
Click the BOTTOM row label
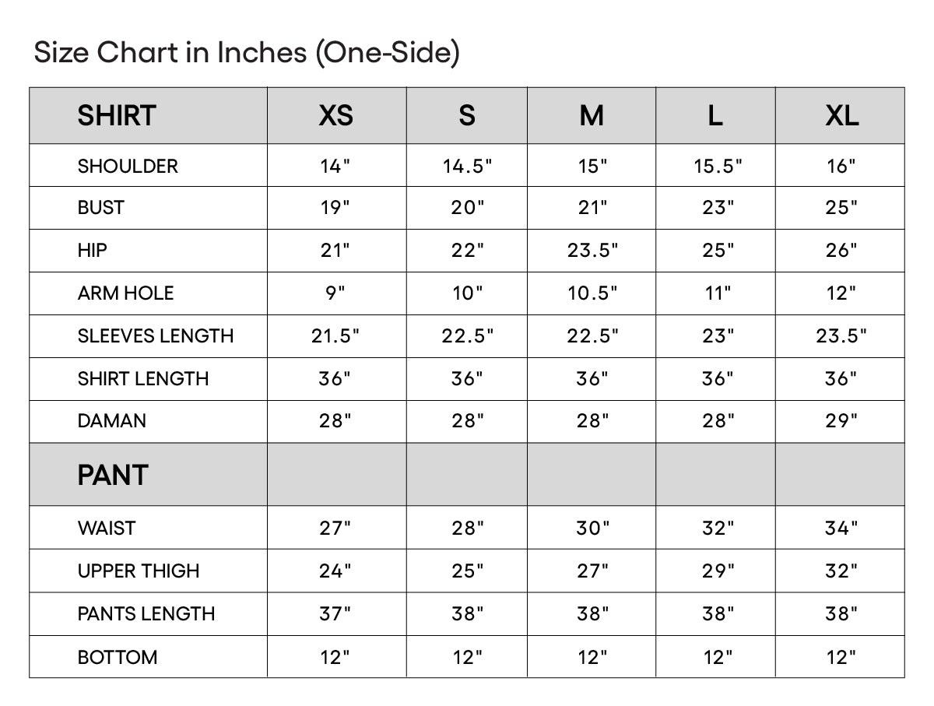coord(118,658)
